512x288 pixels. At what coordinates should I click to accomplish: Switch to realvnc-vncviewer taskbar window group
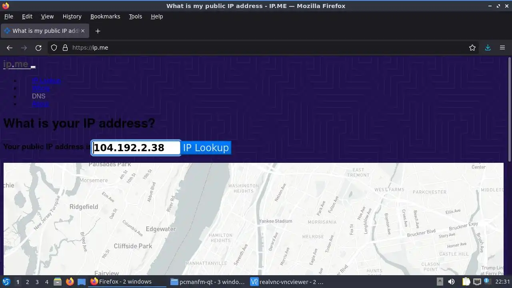click(287, 282)
